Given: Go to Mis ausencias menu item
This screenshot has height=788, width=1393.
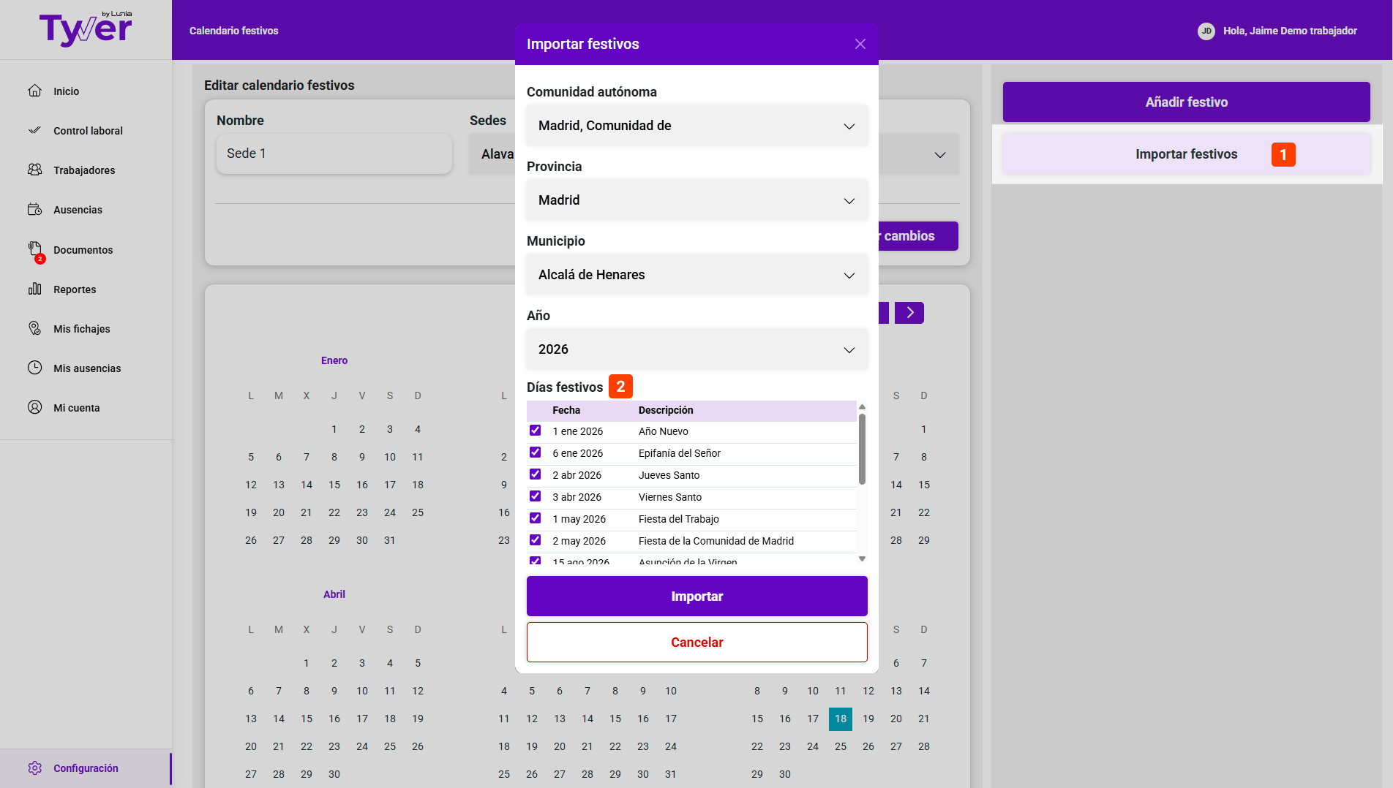Looking at the screenshot, I should click(x=87, y=368).
